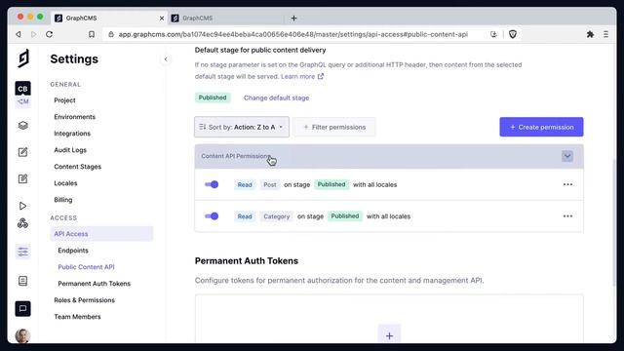The height and width of the screenshot is (351, 624).
Task: Open the Schema layers icon
Action: [x=22, y=126]
